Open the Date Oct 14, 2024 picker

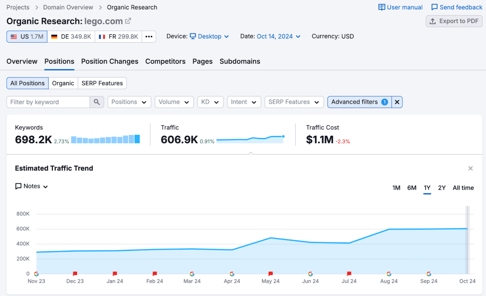click(279, 36)
